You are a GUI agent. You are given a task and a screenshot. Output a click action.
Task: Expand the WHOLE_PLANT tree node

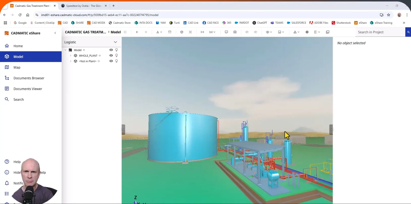[71, 56]
